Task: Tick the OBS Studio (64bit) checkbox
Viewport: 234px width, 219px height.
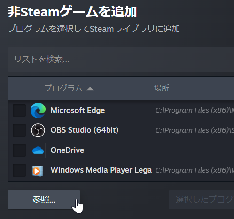Action: tap(19, 130)
